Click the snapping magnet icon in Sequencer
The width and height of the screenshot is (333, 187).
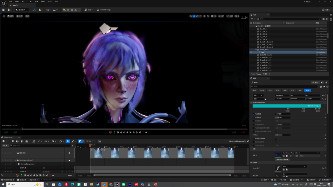(x=80, y=141)
